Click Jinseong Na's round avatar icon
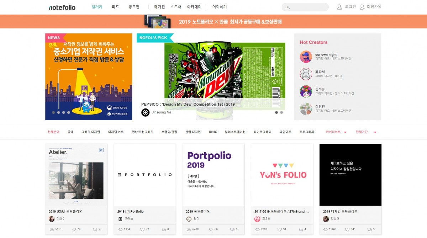427x238 pixels. (145, 112)
